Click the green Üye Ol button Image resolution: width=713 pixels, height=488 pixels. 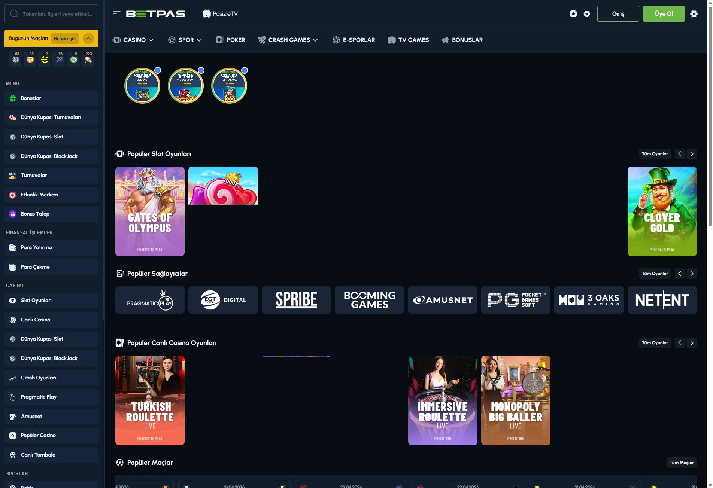coord(664,14)
